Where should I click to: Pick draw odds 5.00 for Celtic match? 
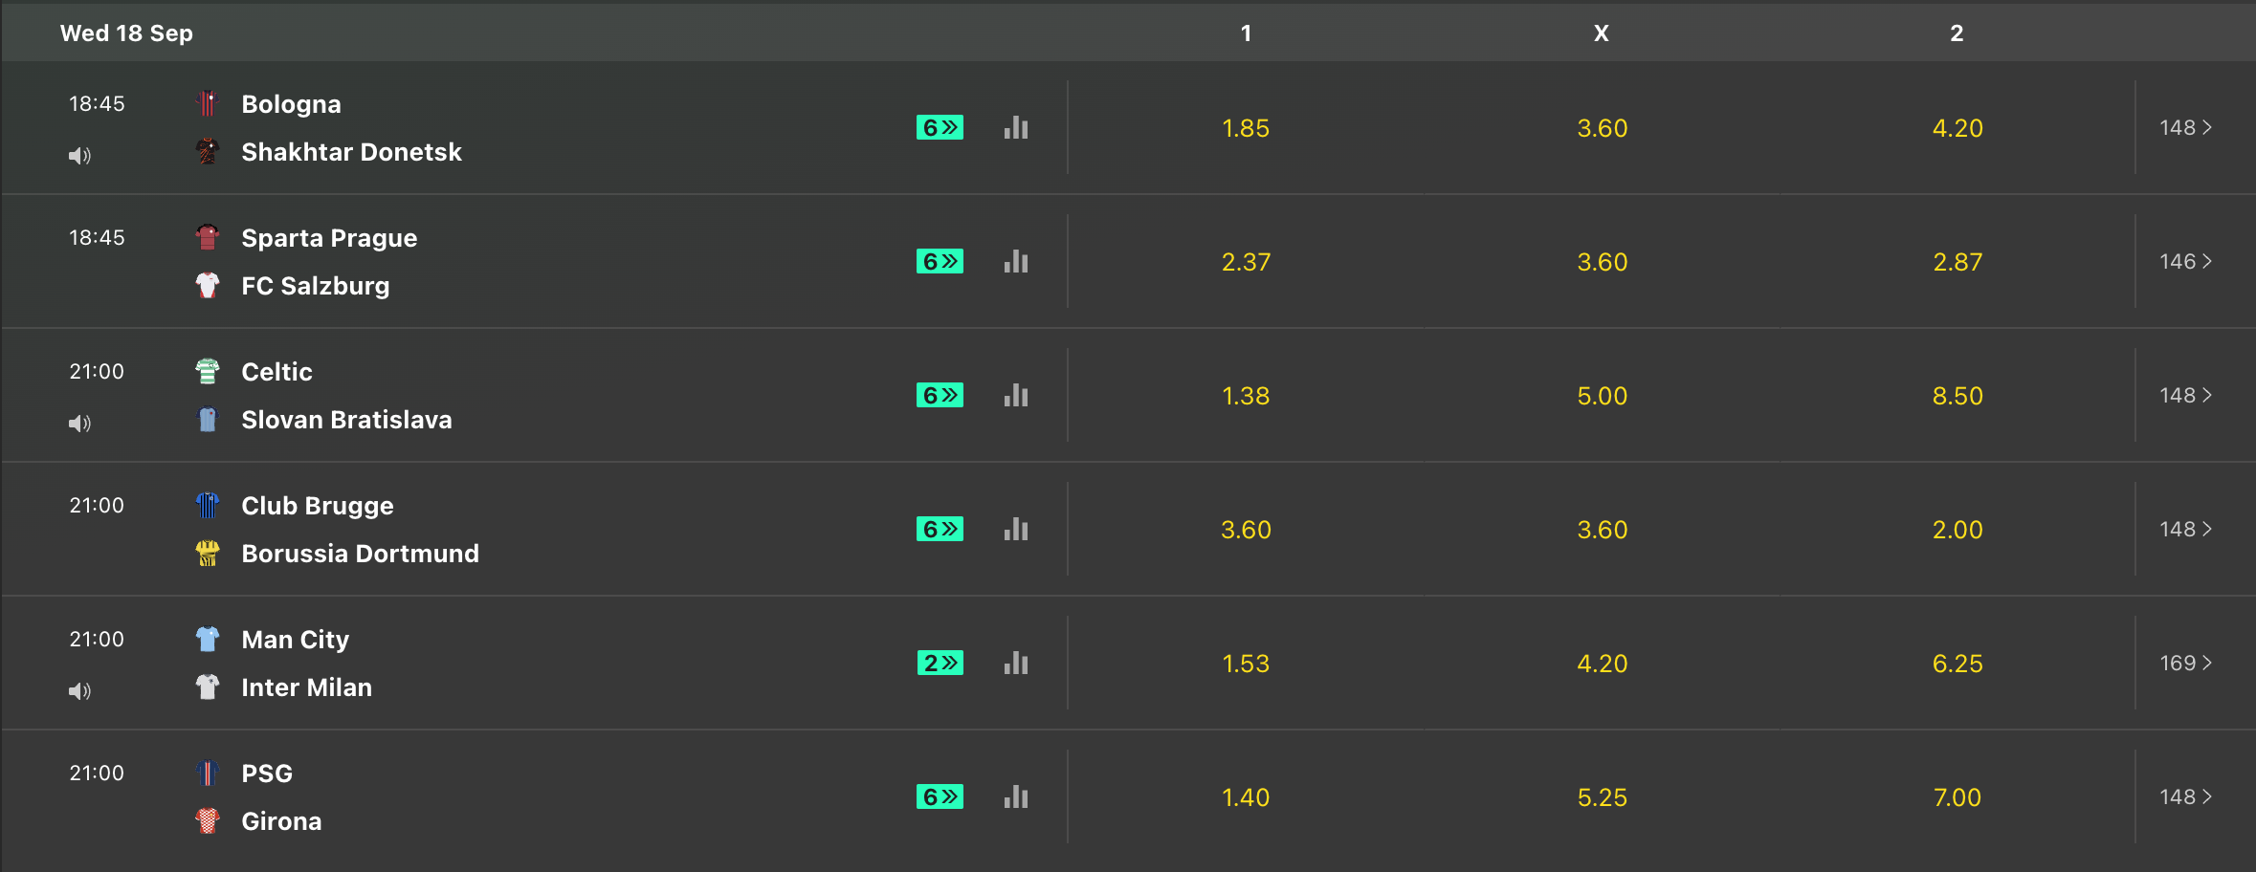pyautogui.click(x=1602, y=396)
